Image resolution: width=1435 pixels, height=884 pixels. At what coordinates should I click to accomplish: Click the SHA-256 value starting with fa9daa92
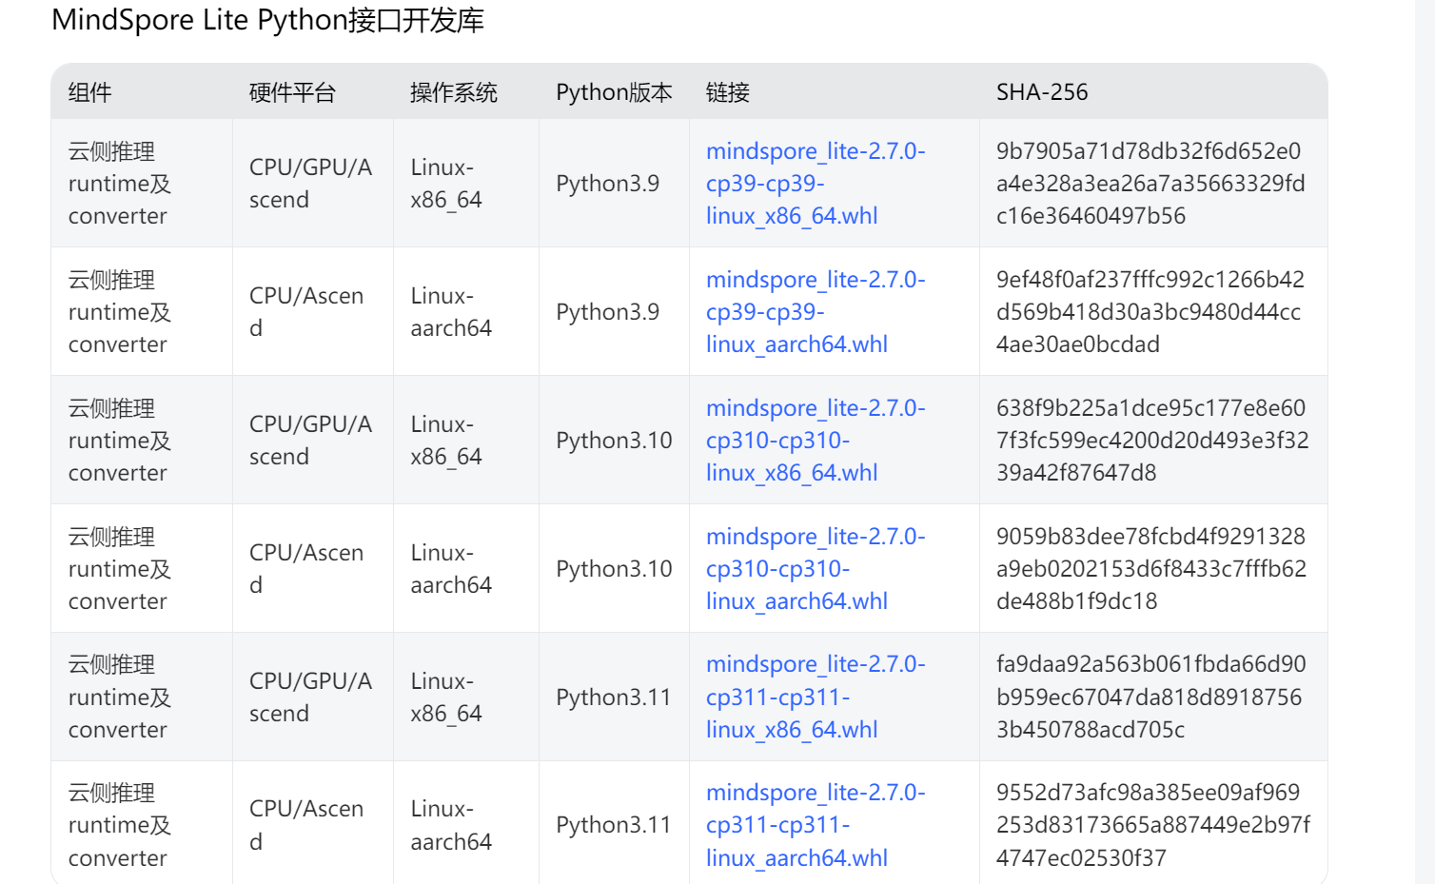coord(1152,697)
